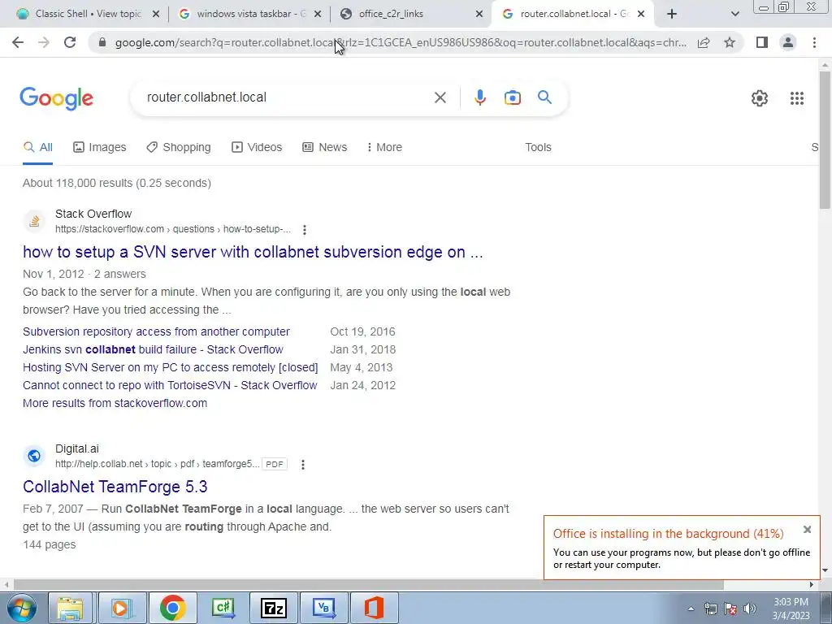The width and height of the screenshot is (832, 624).
Task: Open the Office icon in the taskbar
Action: point(374,608)
